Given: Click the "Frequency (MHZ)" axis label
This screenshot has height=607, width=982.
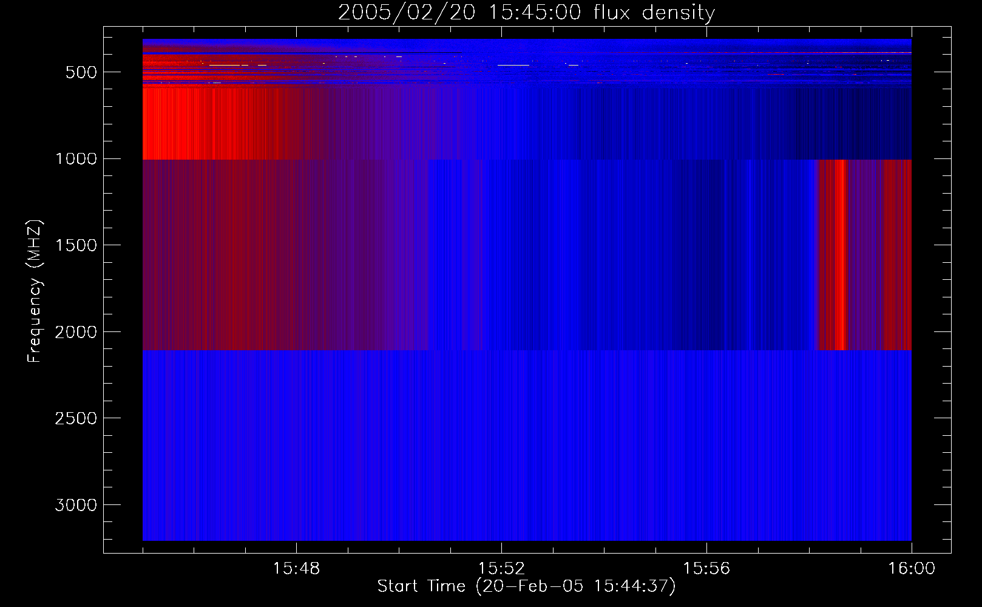Looking at the screenshot, I should (35, 291).
